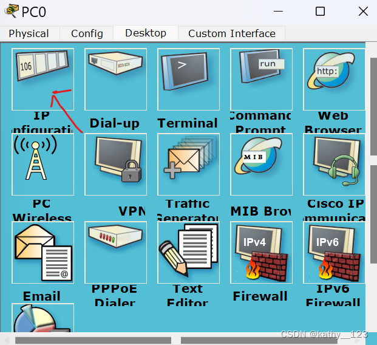Open the Custom Interface tab
The width and height of the screenshot is (377, 345).
[x=232, y=33]
